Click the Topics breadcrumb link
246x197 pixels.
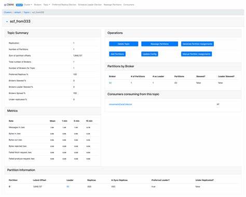pyautogui.click(x=26, y=12)
